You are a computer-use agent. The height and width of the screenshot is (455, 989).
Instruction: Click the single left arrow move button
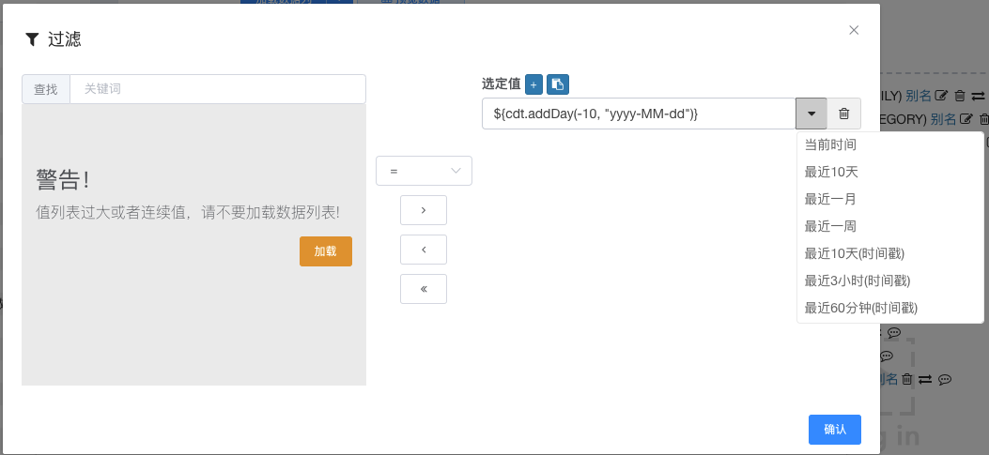[x=424, y=250]
